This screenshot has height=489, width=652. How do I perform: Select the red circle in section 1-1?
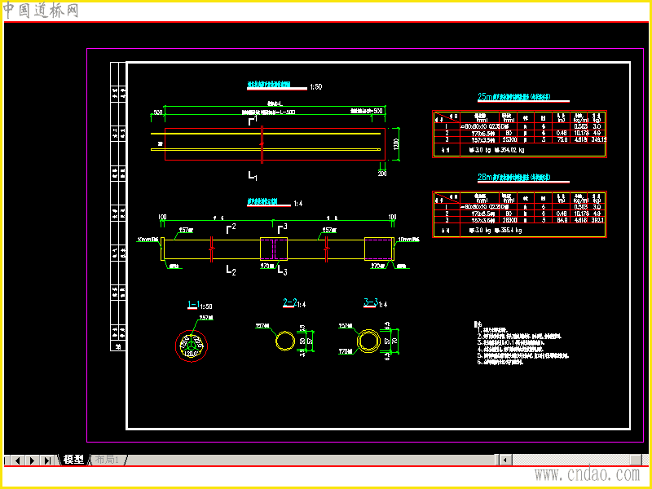192,346
